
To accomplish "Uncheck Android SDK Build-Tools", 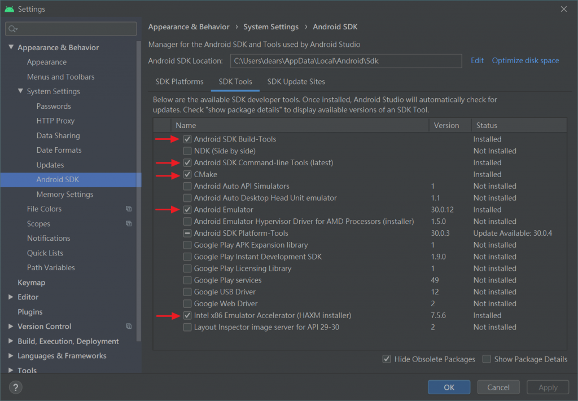I will [187, 139].
